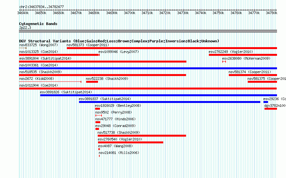Select the 34780k ruler tick label
Screen dimensions: 286x178
pyautogui.click(x=272, y=13)
